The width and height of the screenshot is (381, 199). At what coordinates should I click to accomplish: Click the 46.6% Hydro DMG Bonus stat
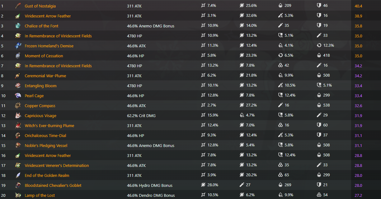click(x=150, y=185)
